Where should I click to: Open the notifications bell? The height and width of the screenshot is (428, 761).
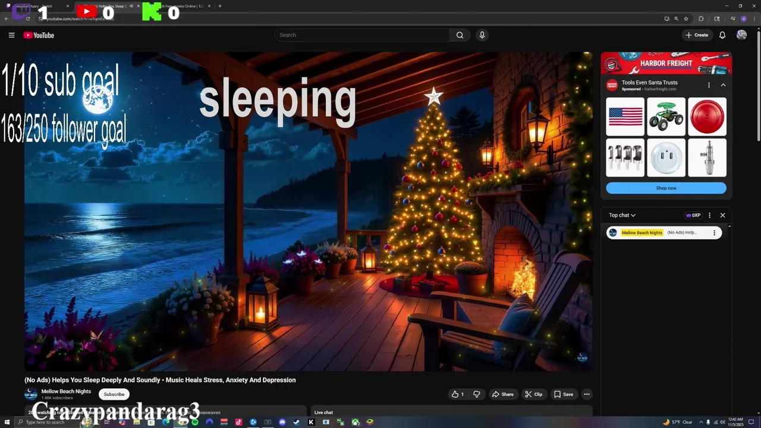(722, 35)
